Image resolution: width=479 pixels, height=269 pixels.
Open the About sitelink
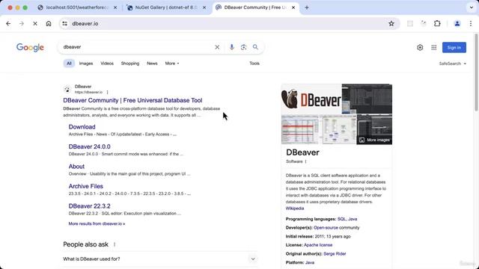point(76,167)
